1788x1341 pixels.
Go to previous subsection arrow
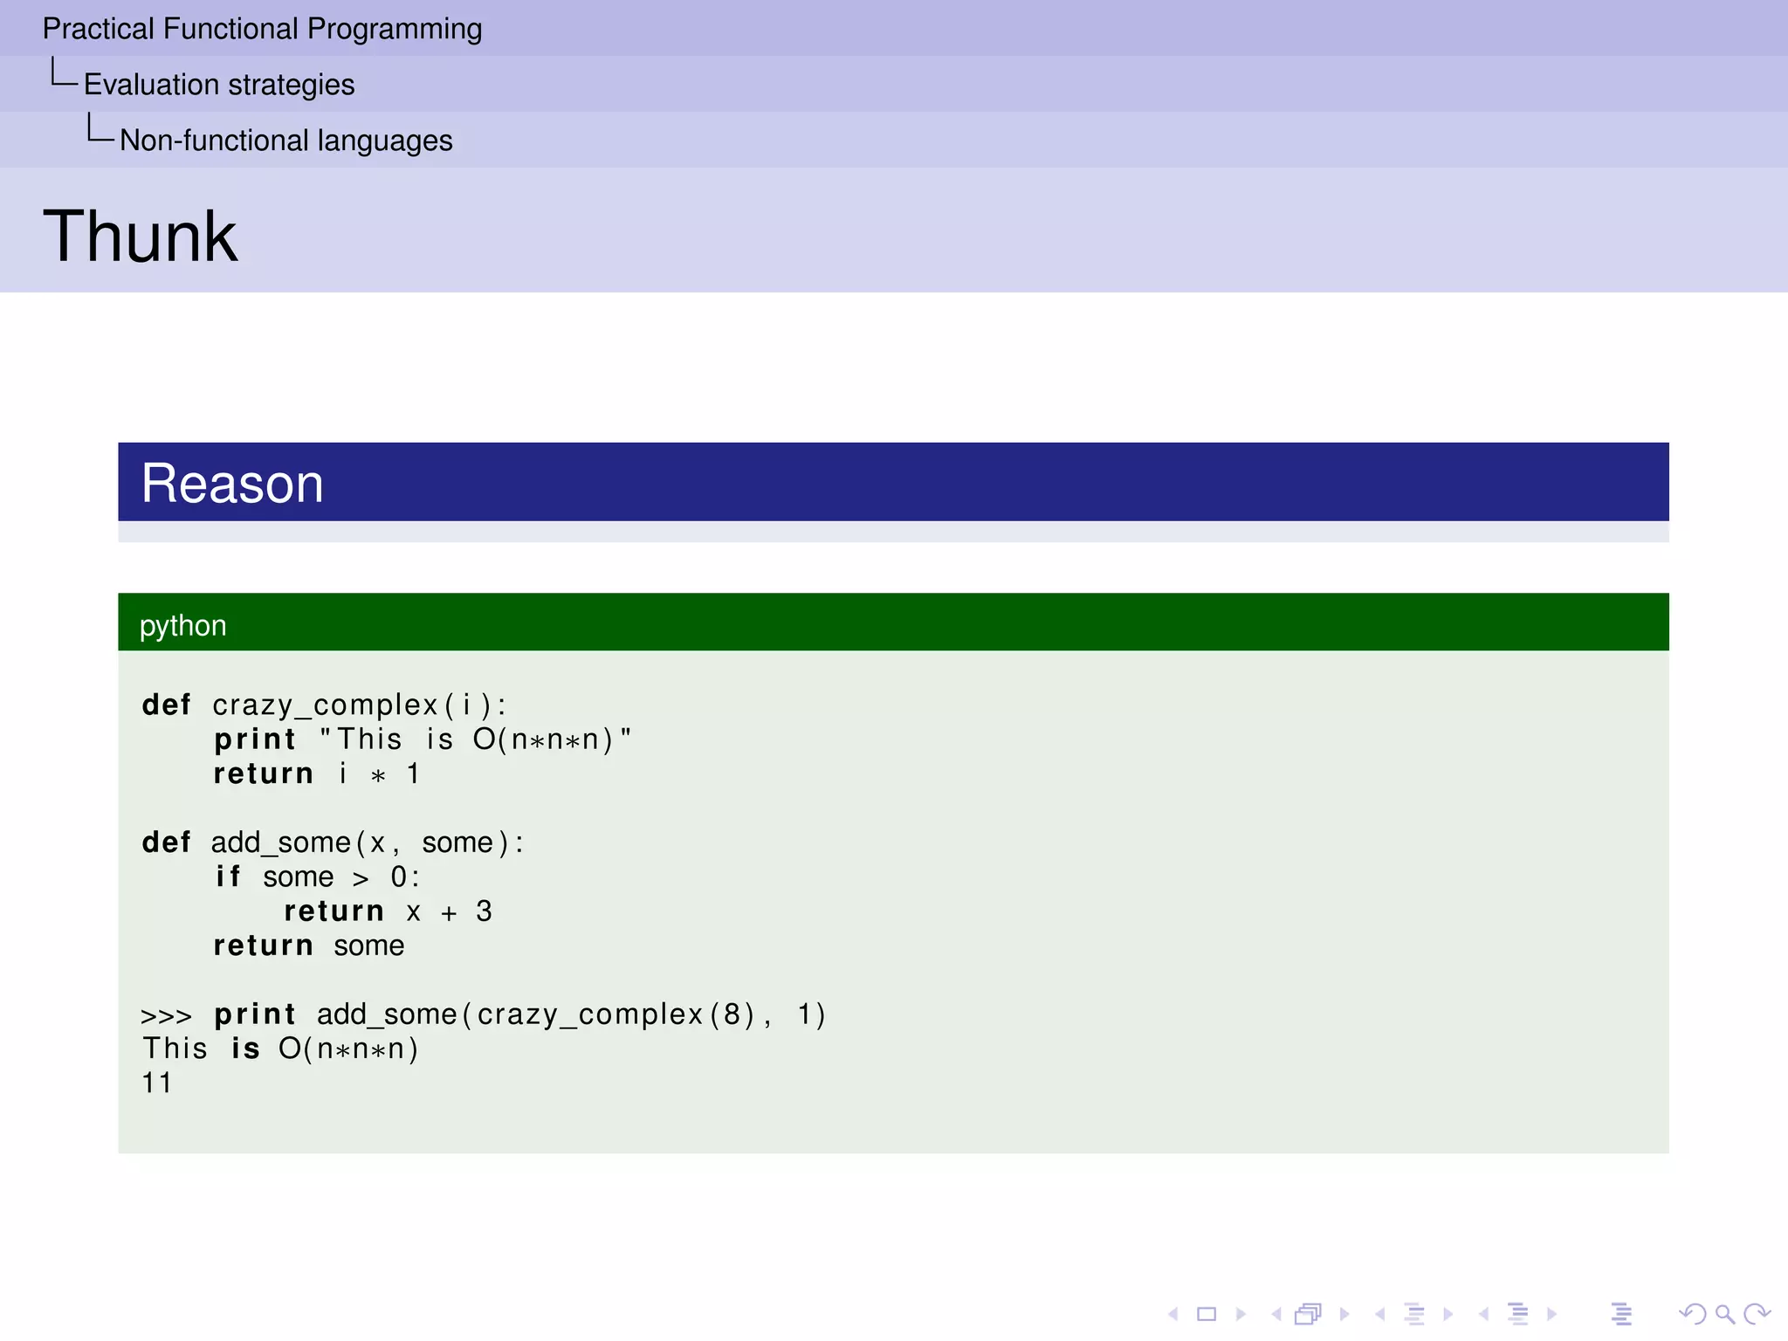(1379, 1314)
